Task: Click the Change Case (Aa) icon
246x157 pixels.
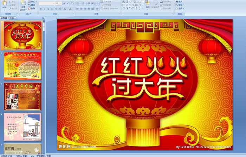Action: [x=65, y=9]
